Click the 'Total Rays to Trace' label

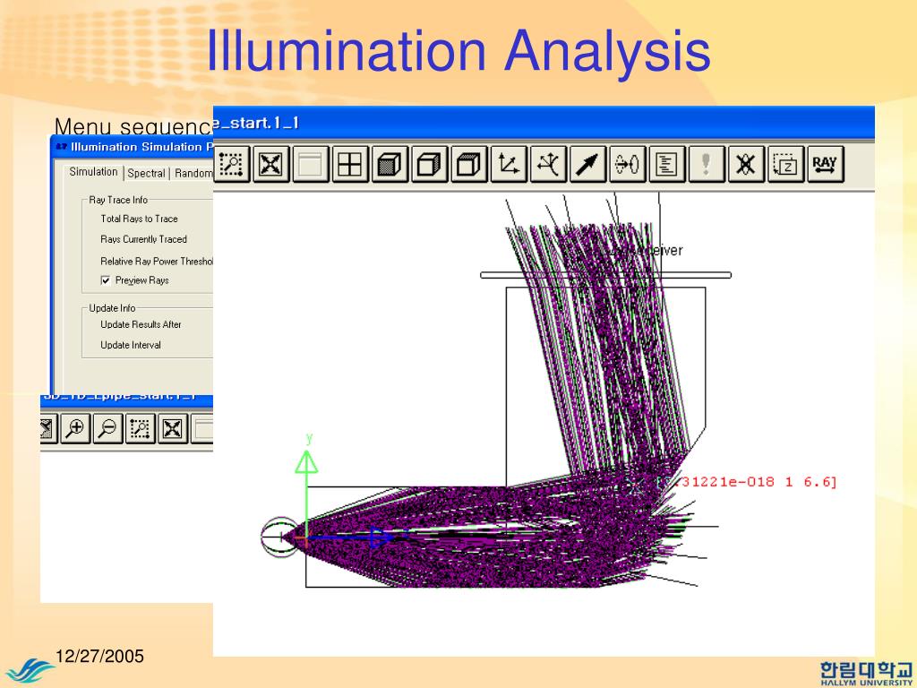coord(139,219)
